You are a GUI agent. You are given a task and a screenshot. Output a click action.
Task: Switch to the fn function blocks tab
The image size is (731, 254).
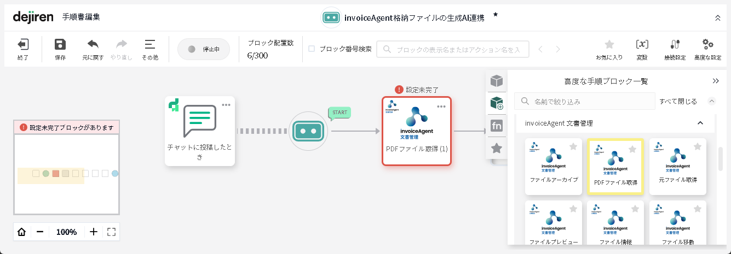click(497, 126)
